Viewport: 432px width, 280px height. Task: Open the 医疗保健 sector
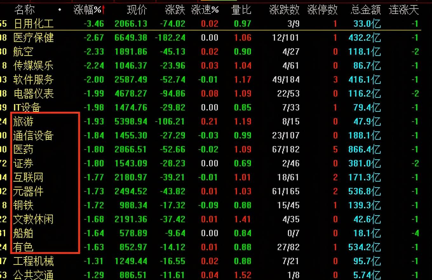pos(34,37)
